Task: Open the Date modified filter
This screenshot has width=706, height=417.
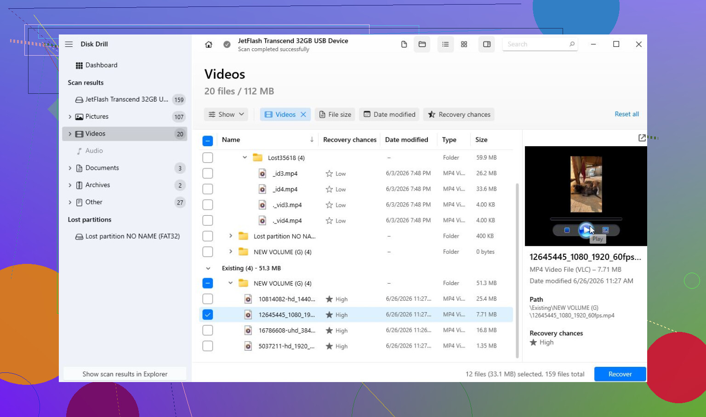Action: point(389,114)
